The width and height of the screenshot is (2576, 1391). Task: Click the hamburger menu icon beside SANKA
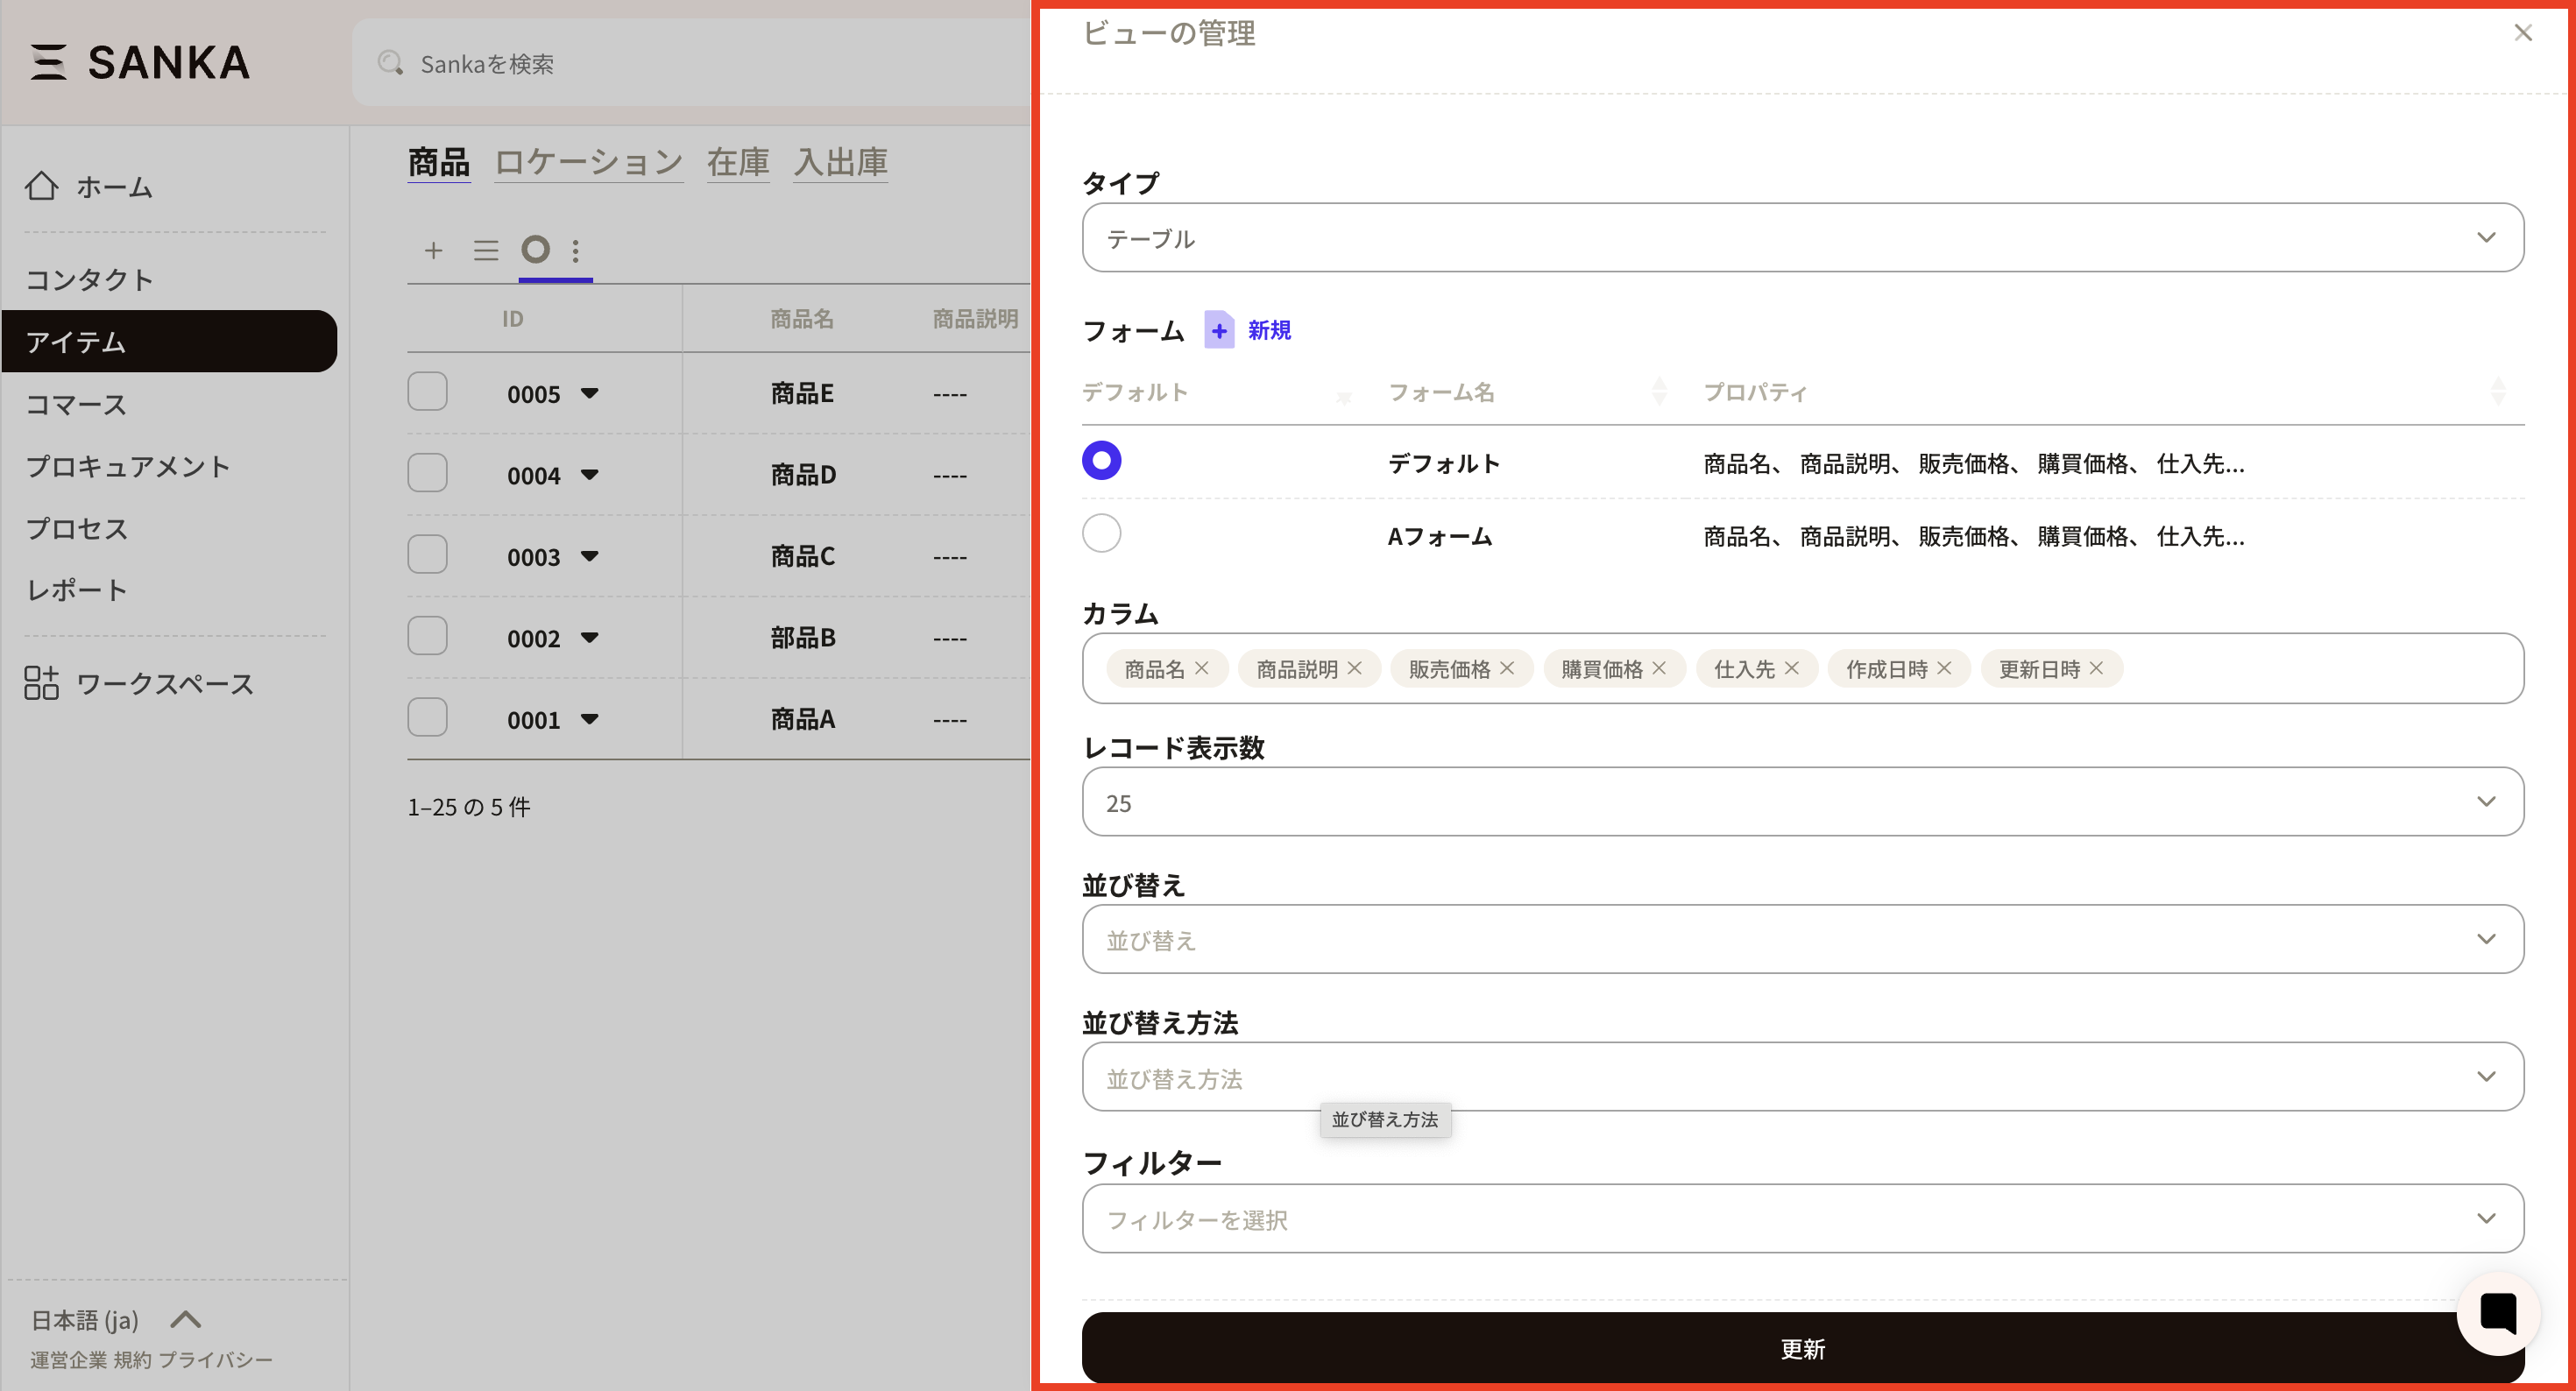point(48,62)
